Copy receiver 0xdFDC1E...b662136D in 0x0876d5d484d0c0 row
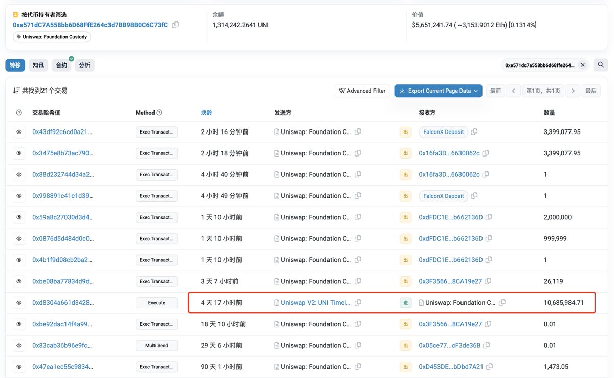The image size is (614, 378). point(489,239)
